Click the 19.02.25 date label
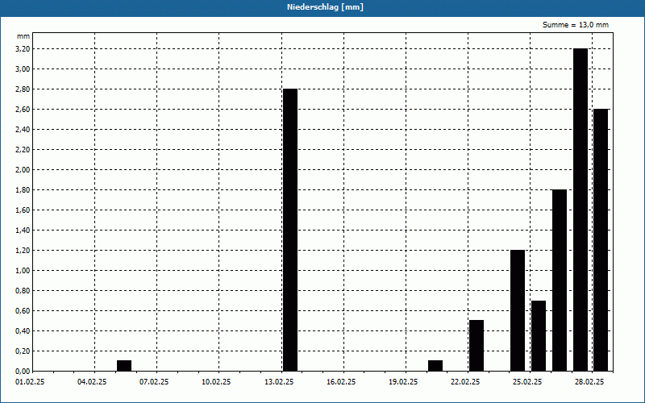This screenshot has width=645, height=403. point(403,382)
